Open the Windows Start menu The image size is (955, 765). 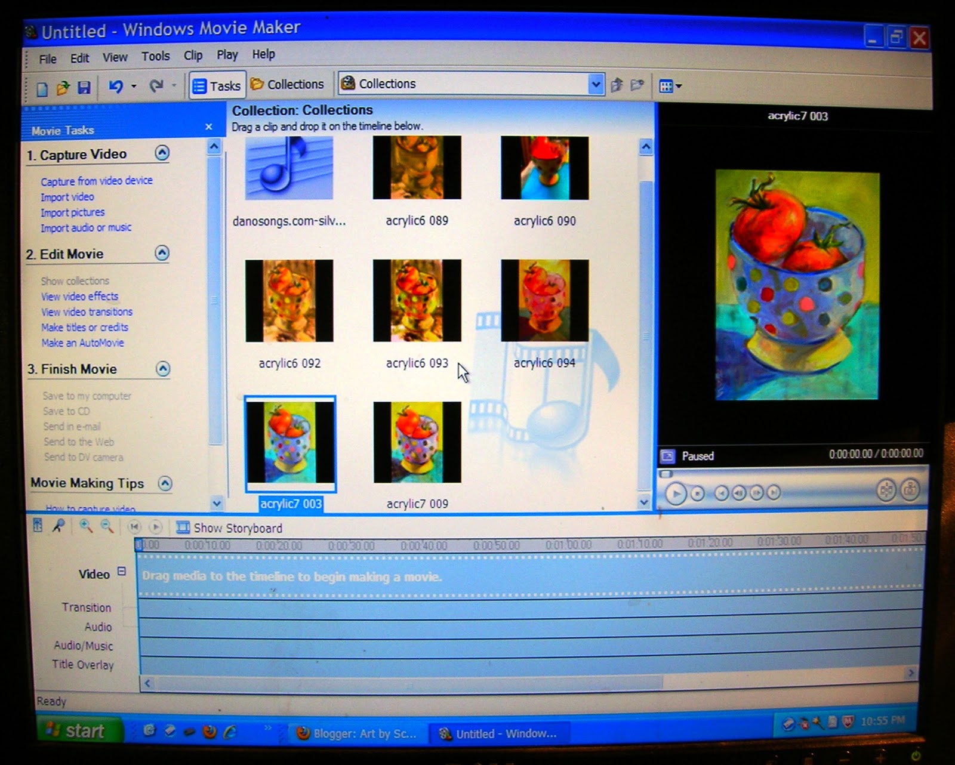pyautogui.click(x=79, y=730)
